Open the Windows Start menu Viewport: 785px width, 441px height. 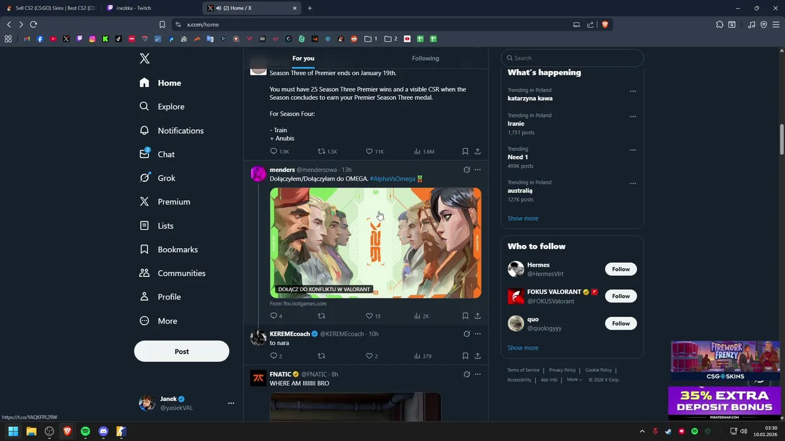click(13, 431)
